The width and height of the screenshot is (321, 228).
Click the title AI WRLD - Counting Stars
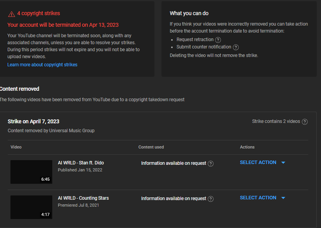[x=83, y=198]
